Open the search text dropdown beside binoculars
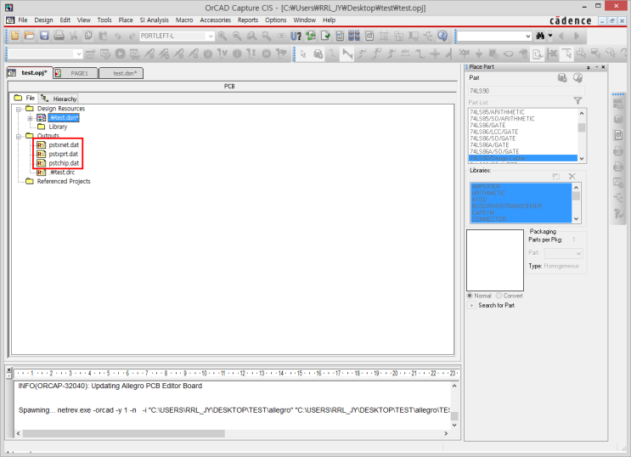This screenshot has width=631, height=457. click(x=528, y=37)
